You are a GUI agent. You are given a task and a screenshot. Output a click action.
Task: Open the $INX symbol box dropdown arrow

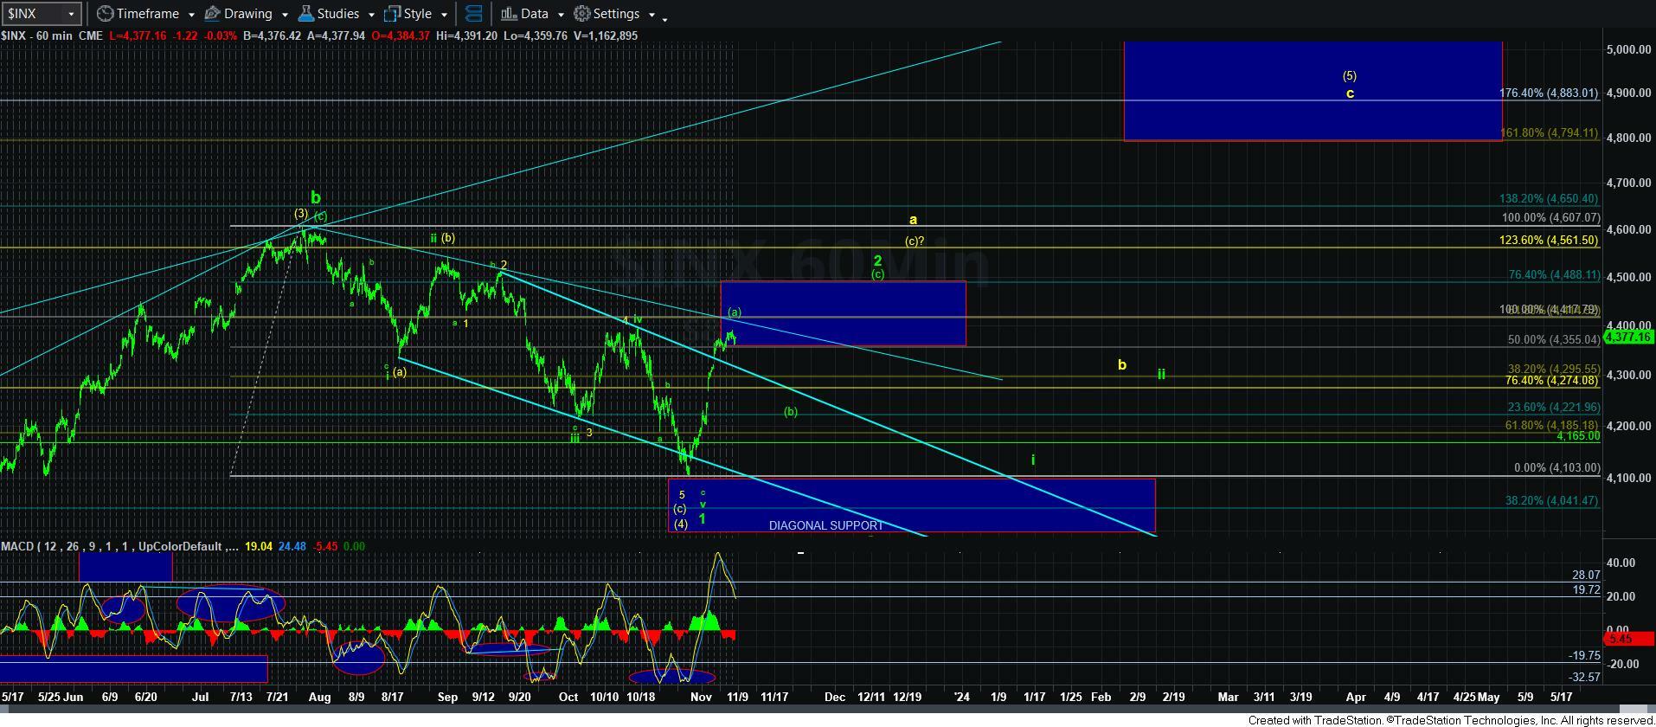(71, 14)
